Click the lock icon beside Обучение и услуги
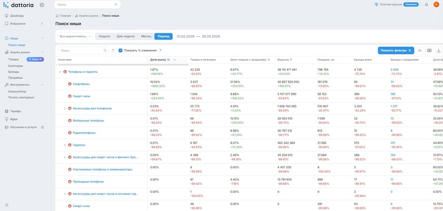The height and width of the screenshot is (211, 443). (x=42, y=127)
